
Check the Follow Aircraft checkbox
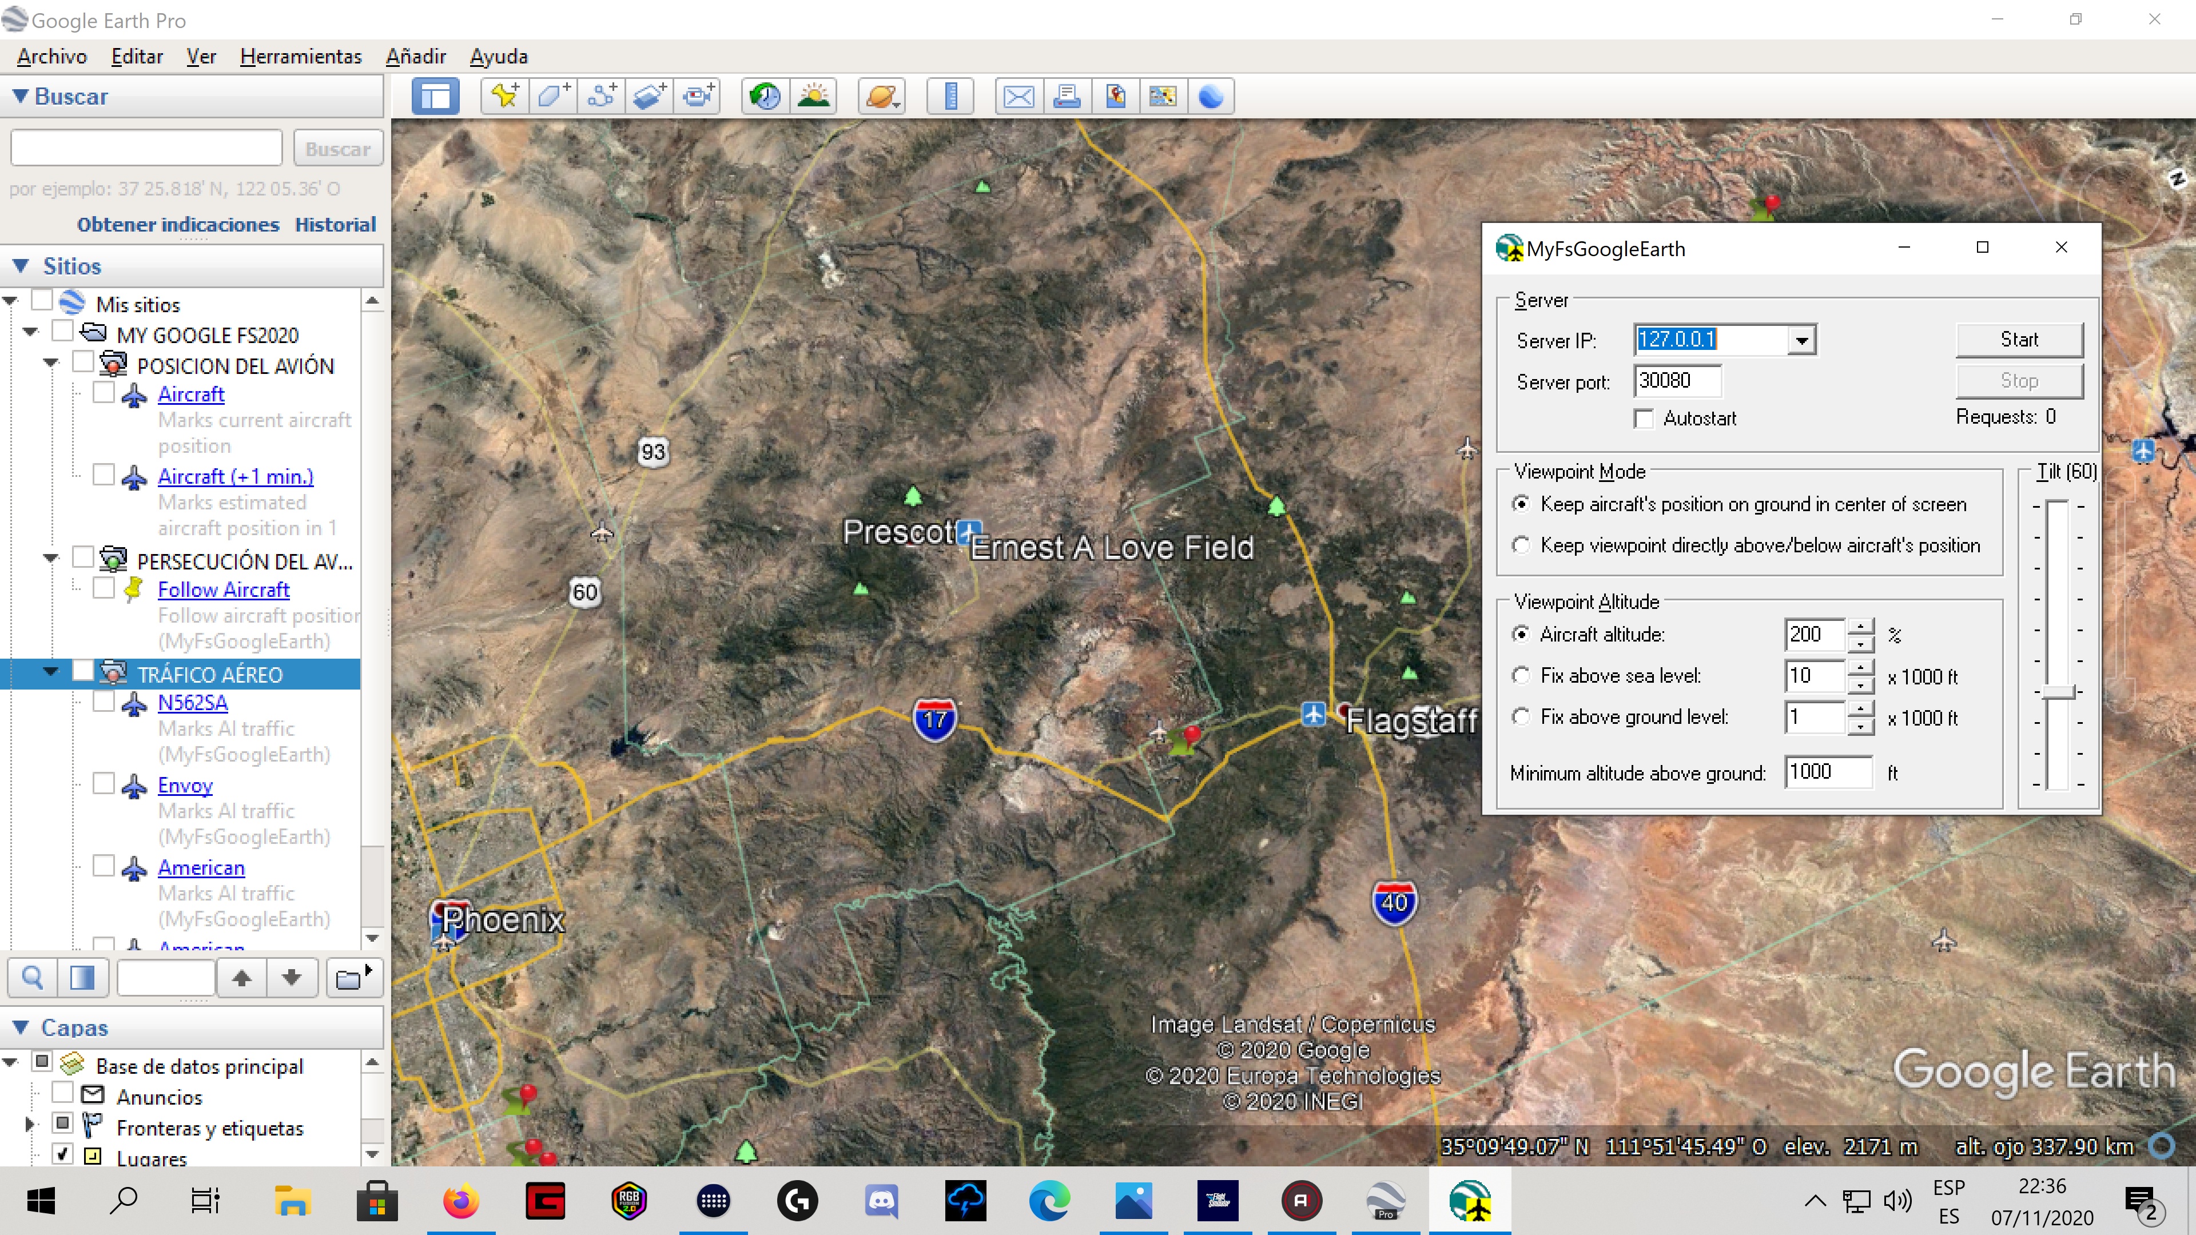click(103, 587)
